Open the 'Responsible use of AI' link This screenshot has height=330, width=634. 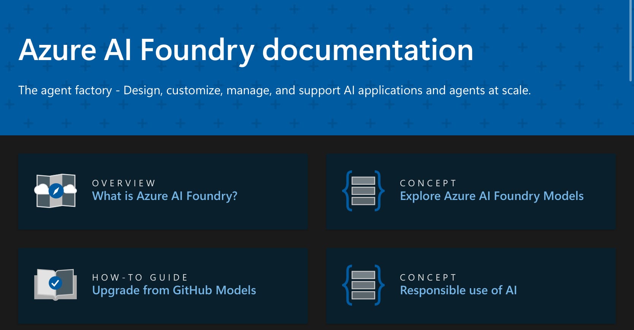458,290
